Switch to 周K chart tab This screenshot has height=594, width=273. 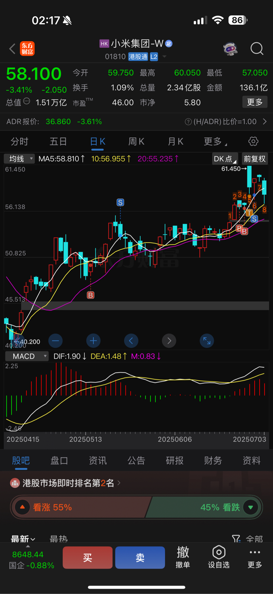click(136, 142)
